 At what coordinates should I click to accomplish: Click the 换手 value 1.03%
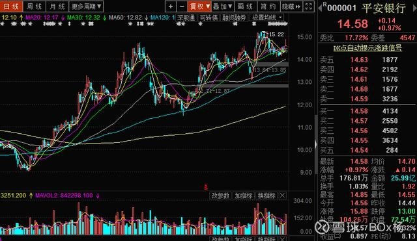[x=358, y=186]
